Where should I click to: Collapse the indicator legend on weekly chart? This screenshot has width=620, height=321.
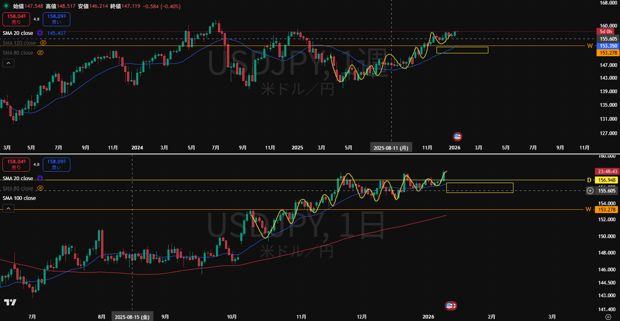(x=8, y=63)
